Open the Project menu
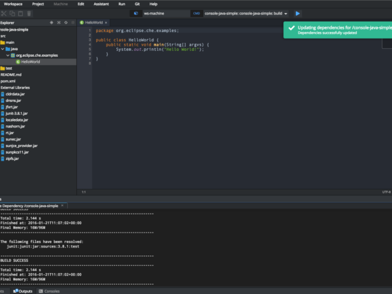Viewport: 392px width, 294px height. [38, 4]
